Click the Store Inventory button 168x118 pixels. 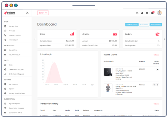156,25
